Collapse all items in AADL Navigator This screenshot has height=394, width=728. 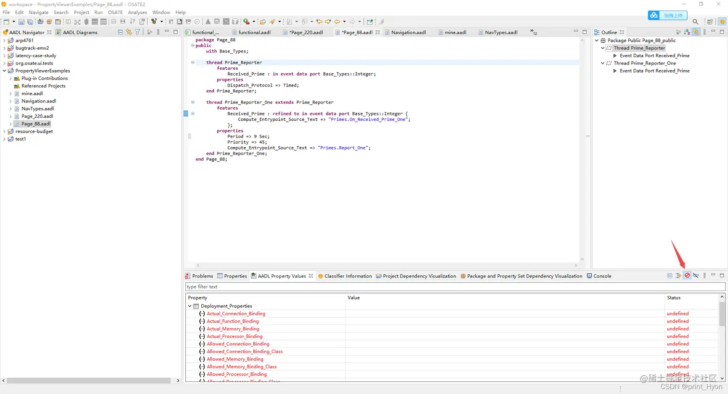pyautogui.click(x=120, y=32)
